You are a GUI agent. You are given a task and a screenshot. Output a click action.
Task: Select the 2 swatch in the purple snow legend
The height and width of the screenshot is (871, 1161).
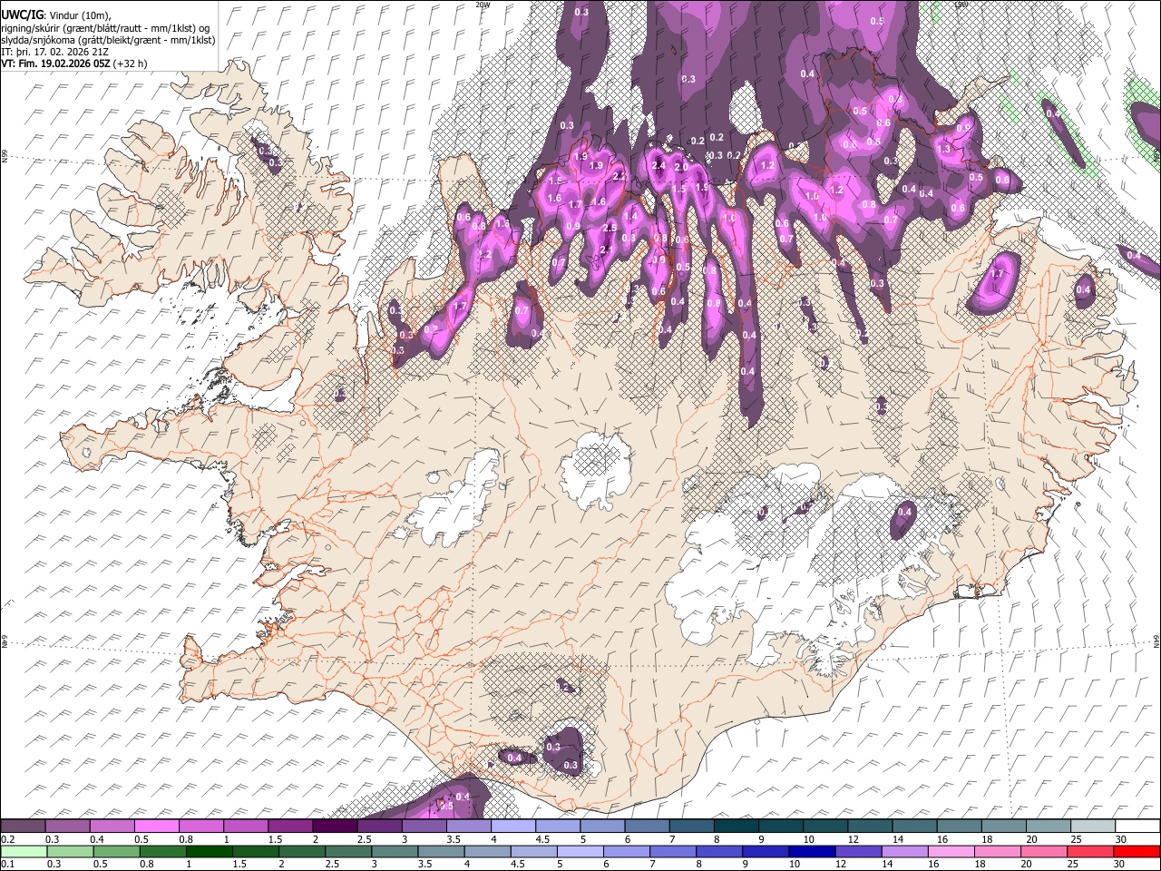[x=335, y=827]
